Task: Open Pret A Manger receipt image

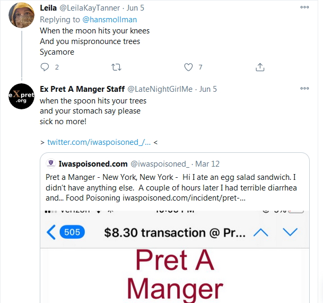Action: [x=174, y=257]
